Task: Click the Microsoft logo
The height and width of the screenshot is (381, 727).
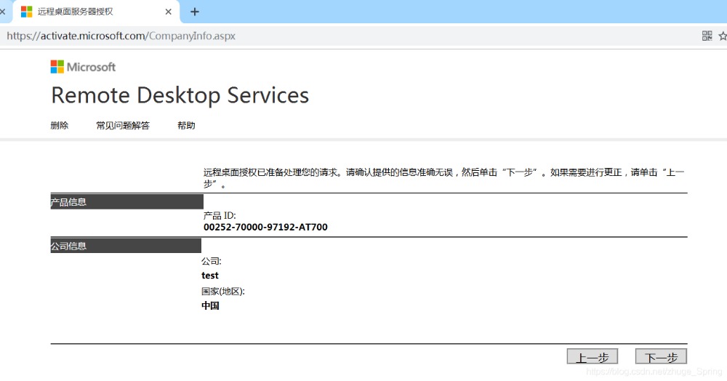Action: (83, 67)
